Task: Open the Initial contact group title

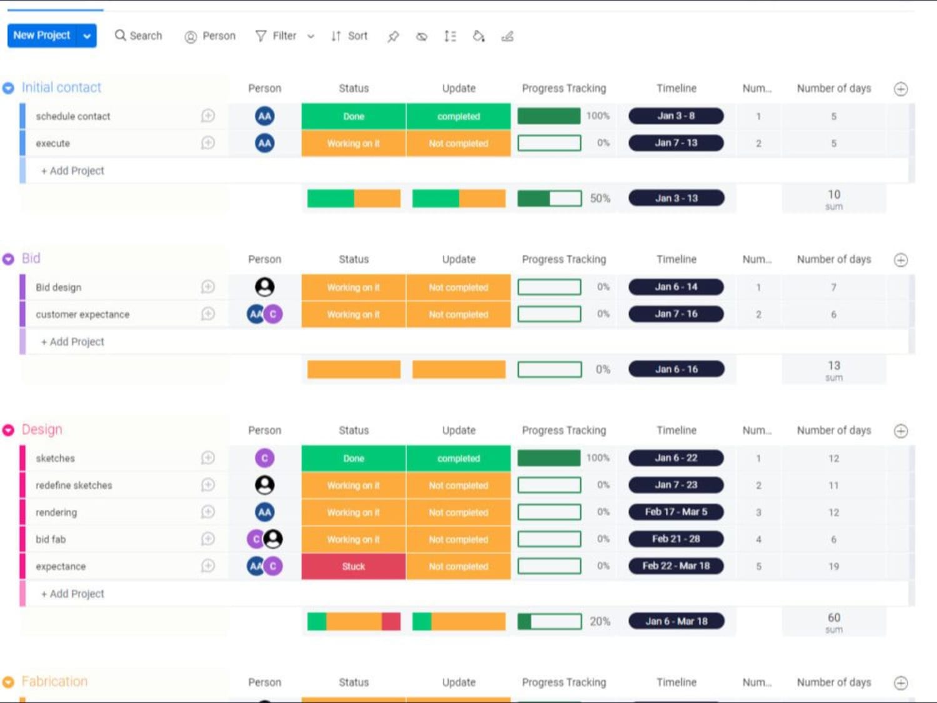Action: (x=61, y=87)
